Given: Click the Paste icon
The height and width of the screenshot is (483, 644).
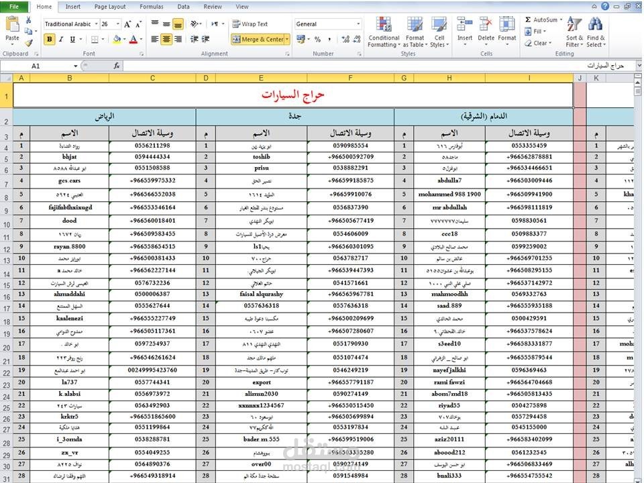Looking at the screenshot, I should pos(12,25).
